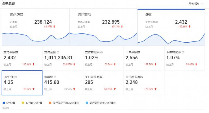Screen dimensions: 209x113
Task: Click the 415.80 average order value
Action: pos(52,82)
